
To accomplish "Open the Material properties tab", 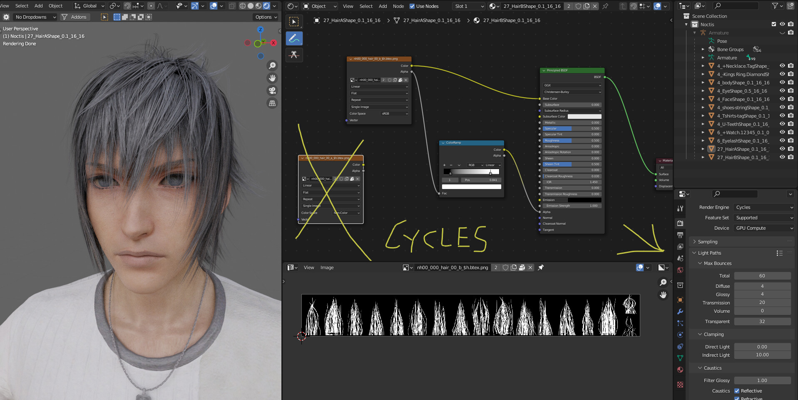I will tap(680, 370).
